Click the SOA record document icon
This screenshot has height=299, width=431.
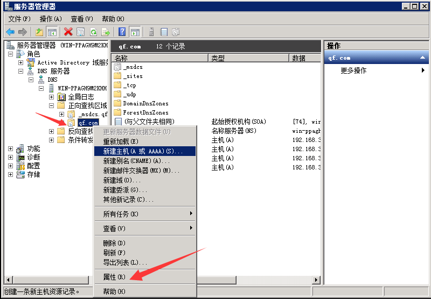[x=118, y=122]
